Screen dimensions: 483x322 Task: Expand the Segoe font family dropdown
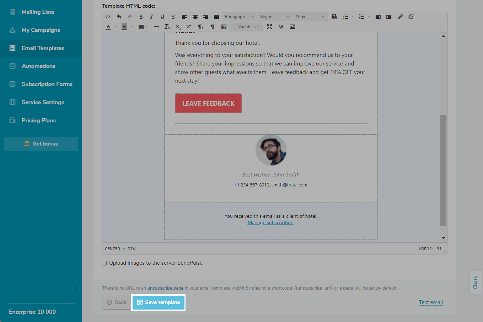(x=274, y=17)
